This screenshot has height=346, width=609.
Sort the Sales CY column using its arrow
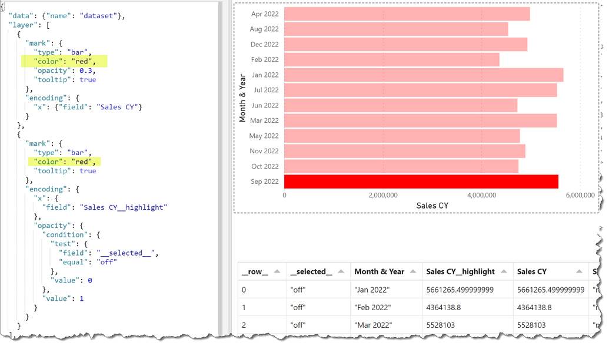(579, 271)
